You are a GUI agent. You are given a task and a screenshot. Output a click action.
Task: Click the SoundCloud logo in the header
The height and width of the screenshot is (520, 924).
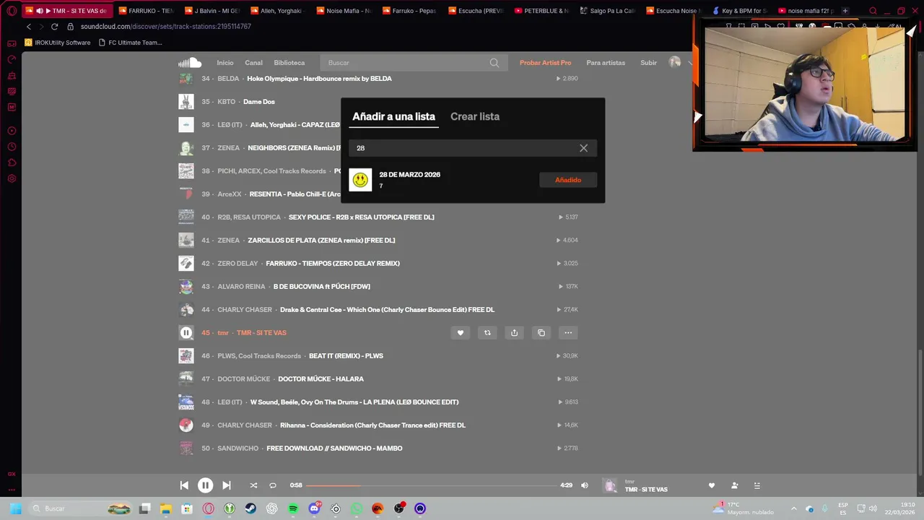(190, 63)
